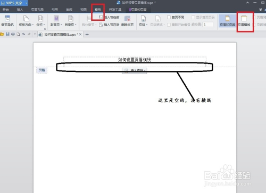Toggle the header and footer (页眉和页脚) button
This screenshot has width=266, height=193.
click(227, 21)
